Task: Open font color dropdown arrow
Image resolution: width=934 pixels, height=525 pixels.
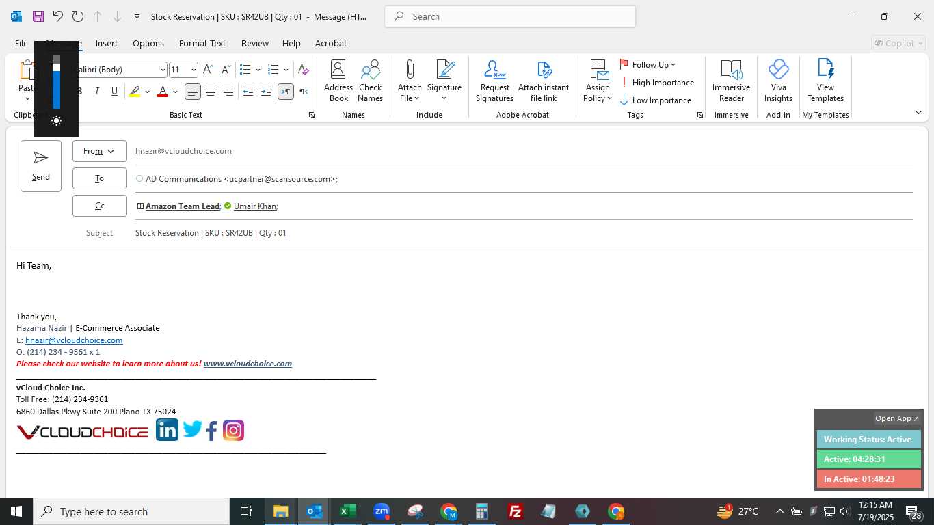Action: coord(175,92)
